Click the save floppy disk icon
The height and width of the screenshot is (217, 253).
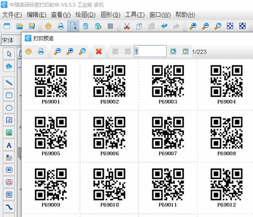tap(32, 26)
